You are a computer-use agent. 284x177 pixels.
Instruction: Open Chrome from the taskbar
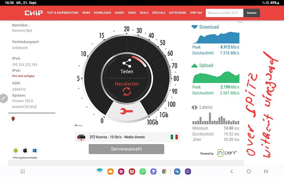point(164,171)
